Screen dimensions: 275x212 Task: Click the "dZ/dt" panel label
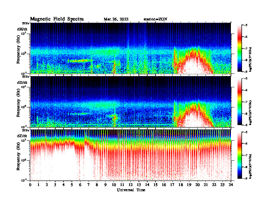tap(22, 136)
